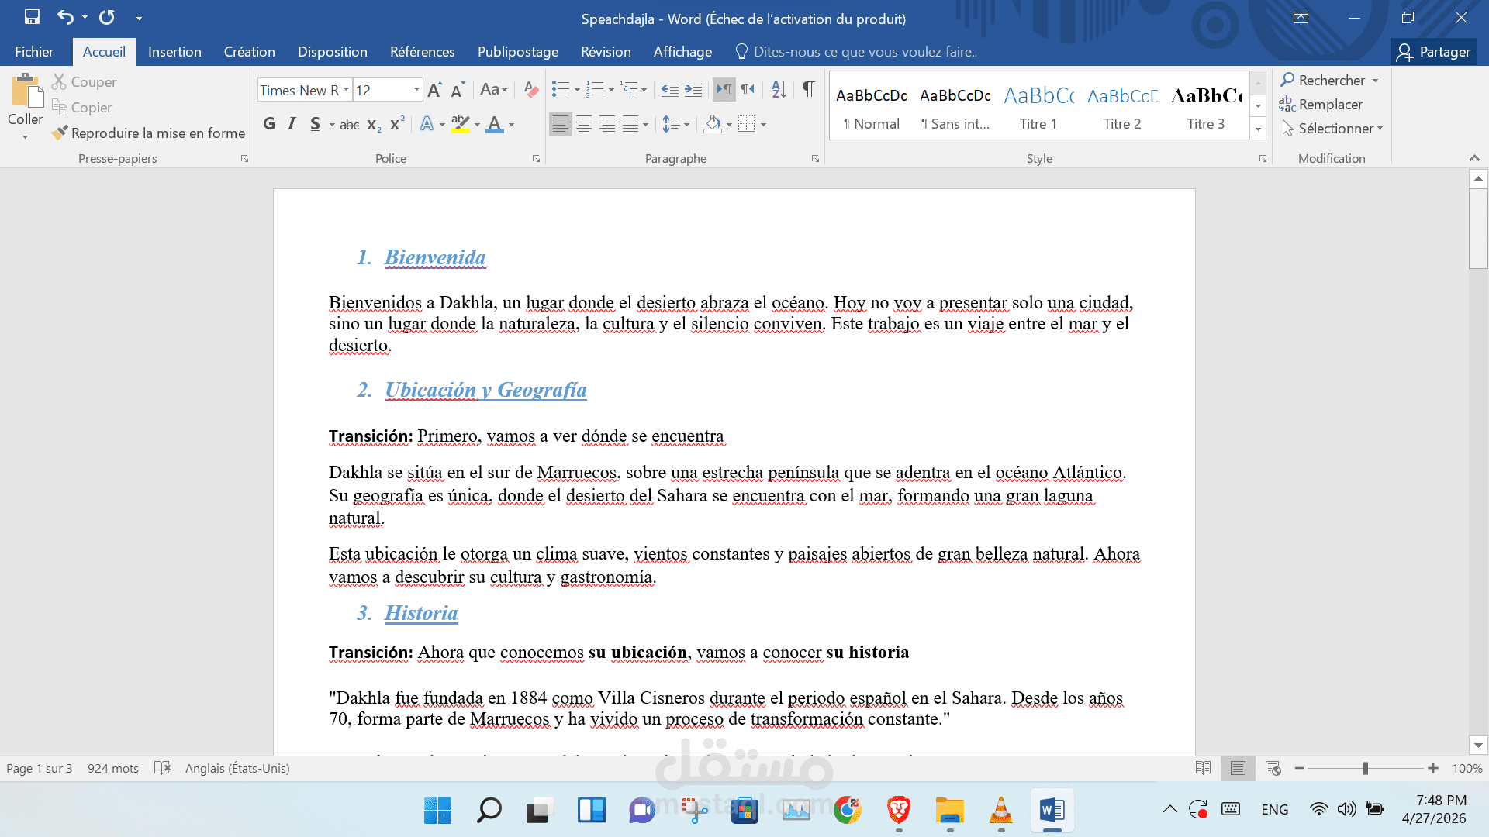The height and width of the screenshot is (837, 1489).
Task: Toggle Print Layout view in status bar
Action: pos(1238,768)
